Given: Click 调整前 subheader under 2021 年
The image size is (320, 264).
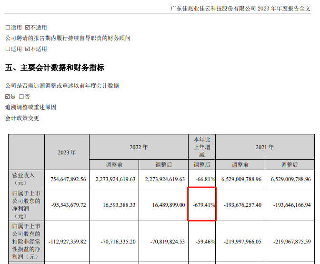Looking at the screenshot, I should [x=240, y=165].
